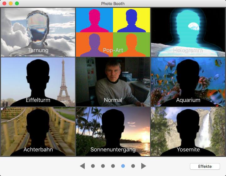Go to next effects page arrow
Screen dimensions: 226x176
coord(143,166)
